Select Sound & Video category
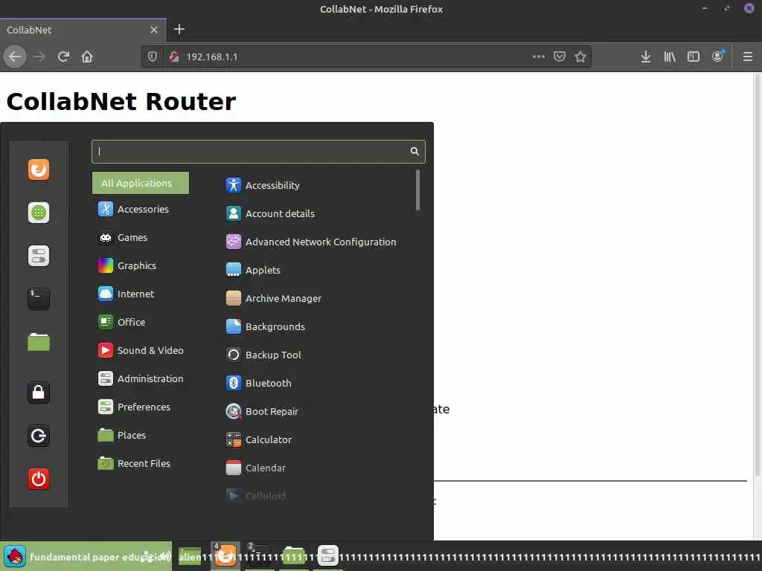The width and height of the screenshot is (762, 571). point(141,351)
